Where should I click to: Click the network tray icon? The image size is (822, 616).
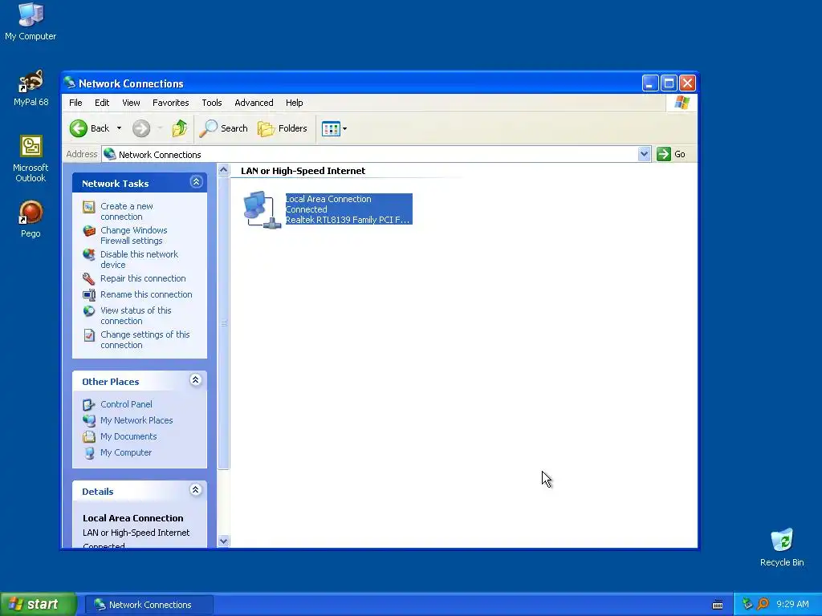tap(747, 604)
